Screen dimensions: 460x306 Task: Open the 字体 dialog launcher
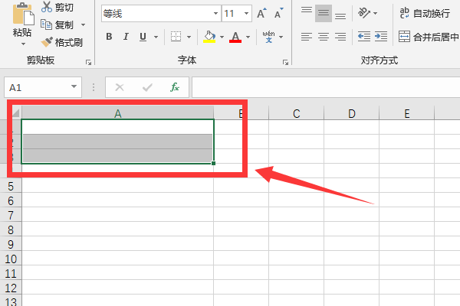(285, 62)
